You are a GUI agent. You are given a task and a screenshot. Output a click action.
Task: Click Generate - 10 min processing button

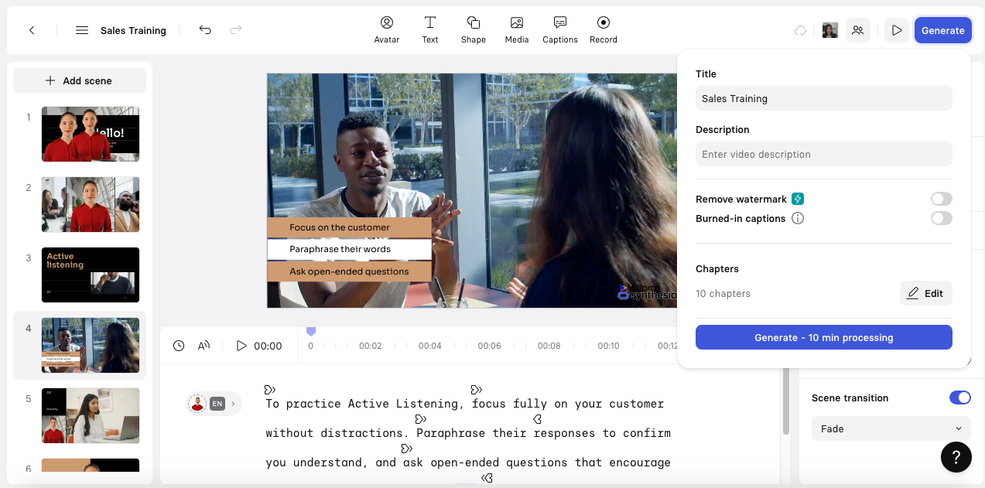[823, 337]
